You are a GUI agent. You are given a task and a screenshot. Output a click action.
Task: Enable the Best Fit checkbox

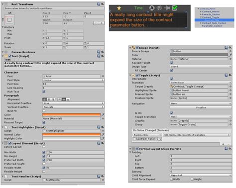tap(44, 111)
